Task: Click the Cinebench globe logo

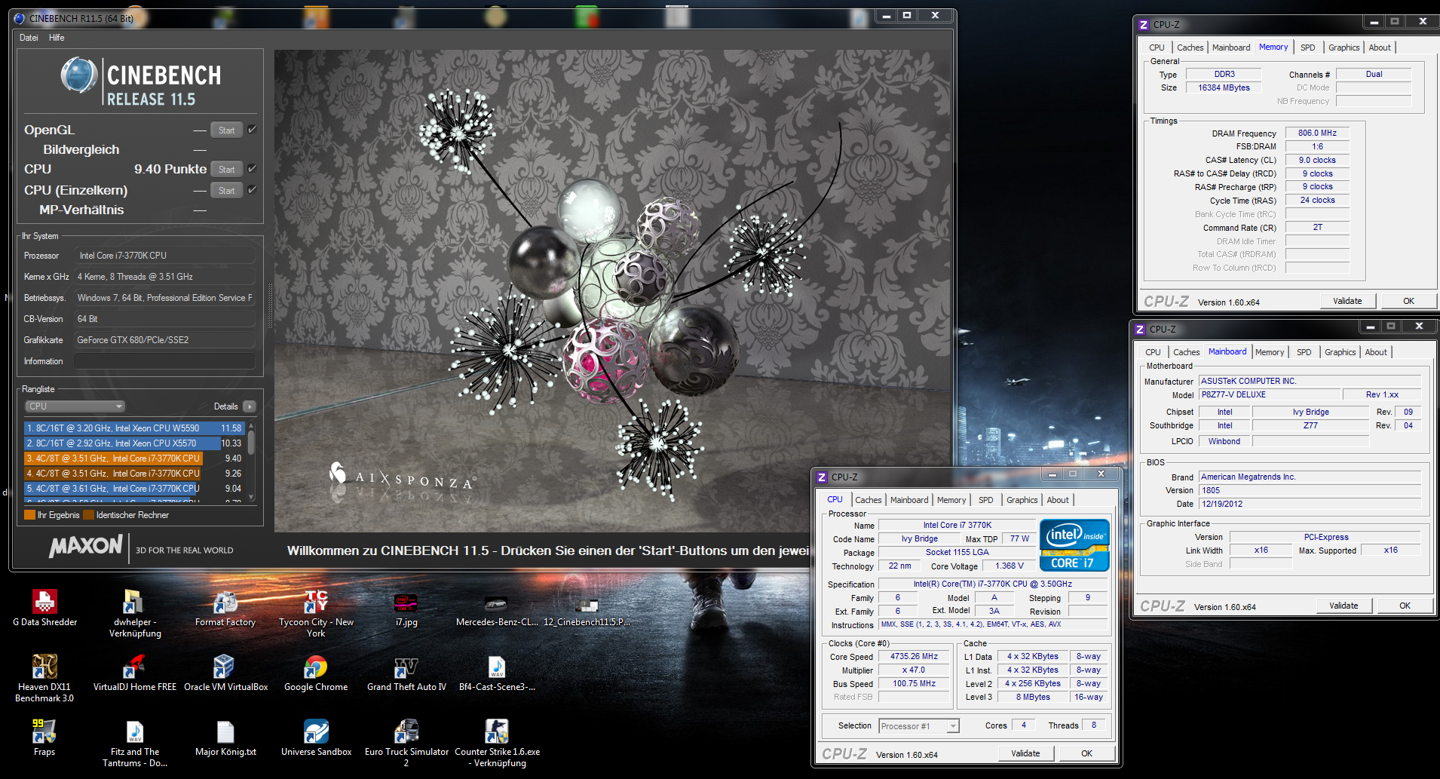Action: 79,75
